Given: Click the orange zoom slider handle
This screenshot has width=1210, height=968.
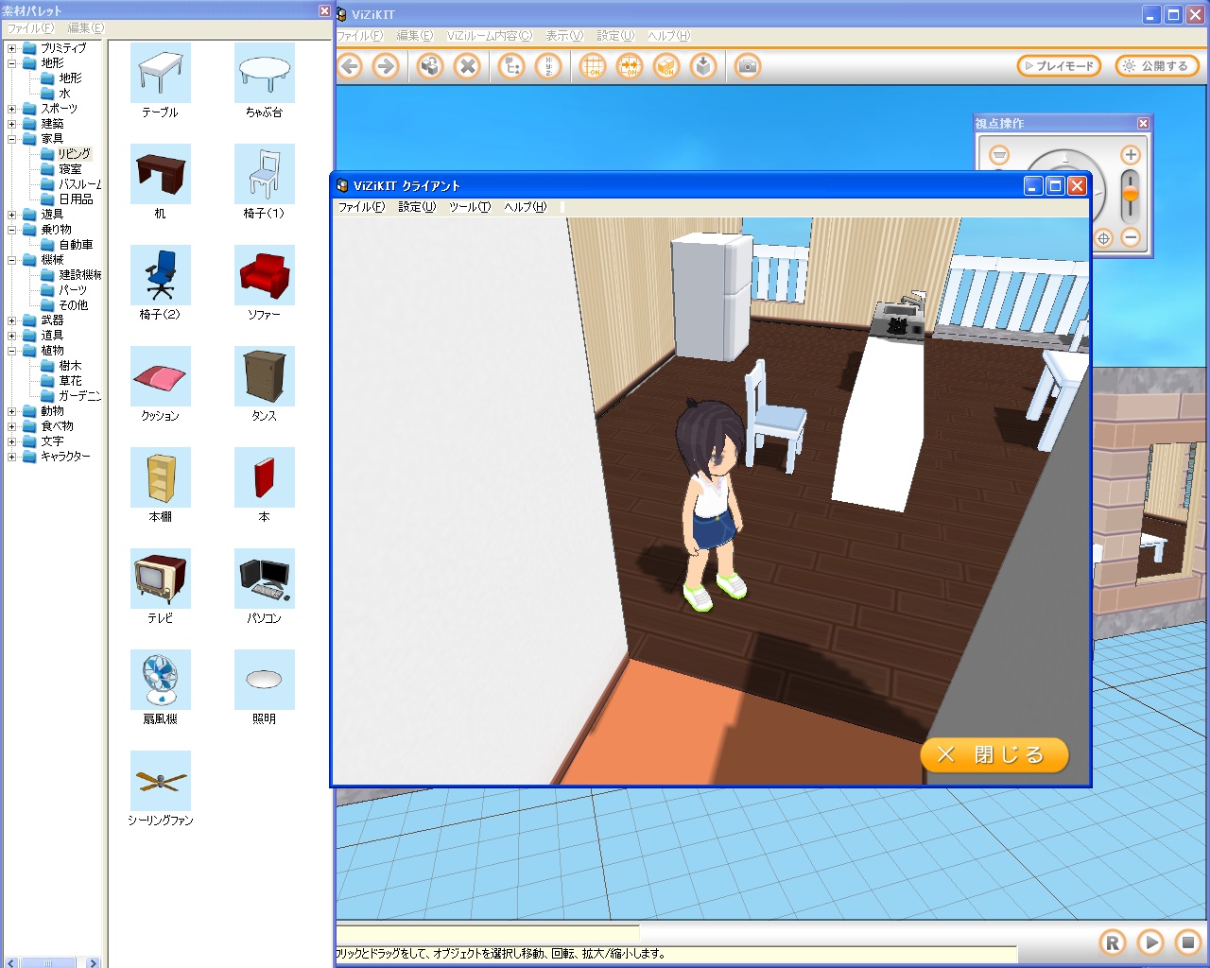Looking at the screenshot, I should pos(1130,194).
